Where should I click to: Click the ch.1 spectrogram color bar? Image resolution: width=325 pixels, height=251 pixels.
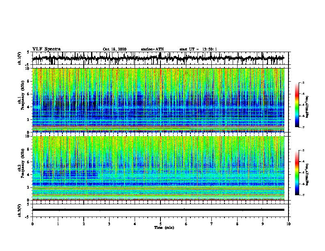point(297,105)
